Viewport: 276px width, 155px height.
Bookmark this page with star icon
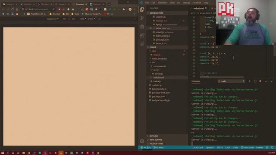(x=53, y=9)
